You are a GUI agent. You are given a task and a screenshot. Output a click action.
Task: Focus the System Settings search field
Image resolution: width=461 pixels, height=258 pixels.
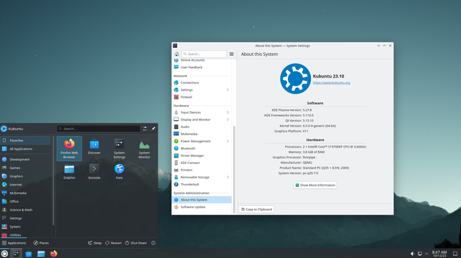tap(204, 54)
